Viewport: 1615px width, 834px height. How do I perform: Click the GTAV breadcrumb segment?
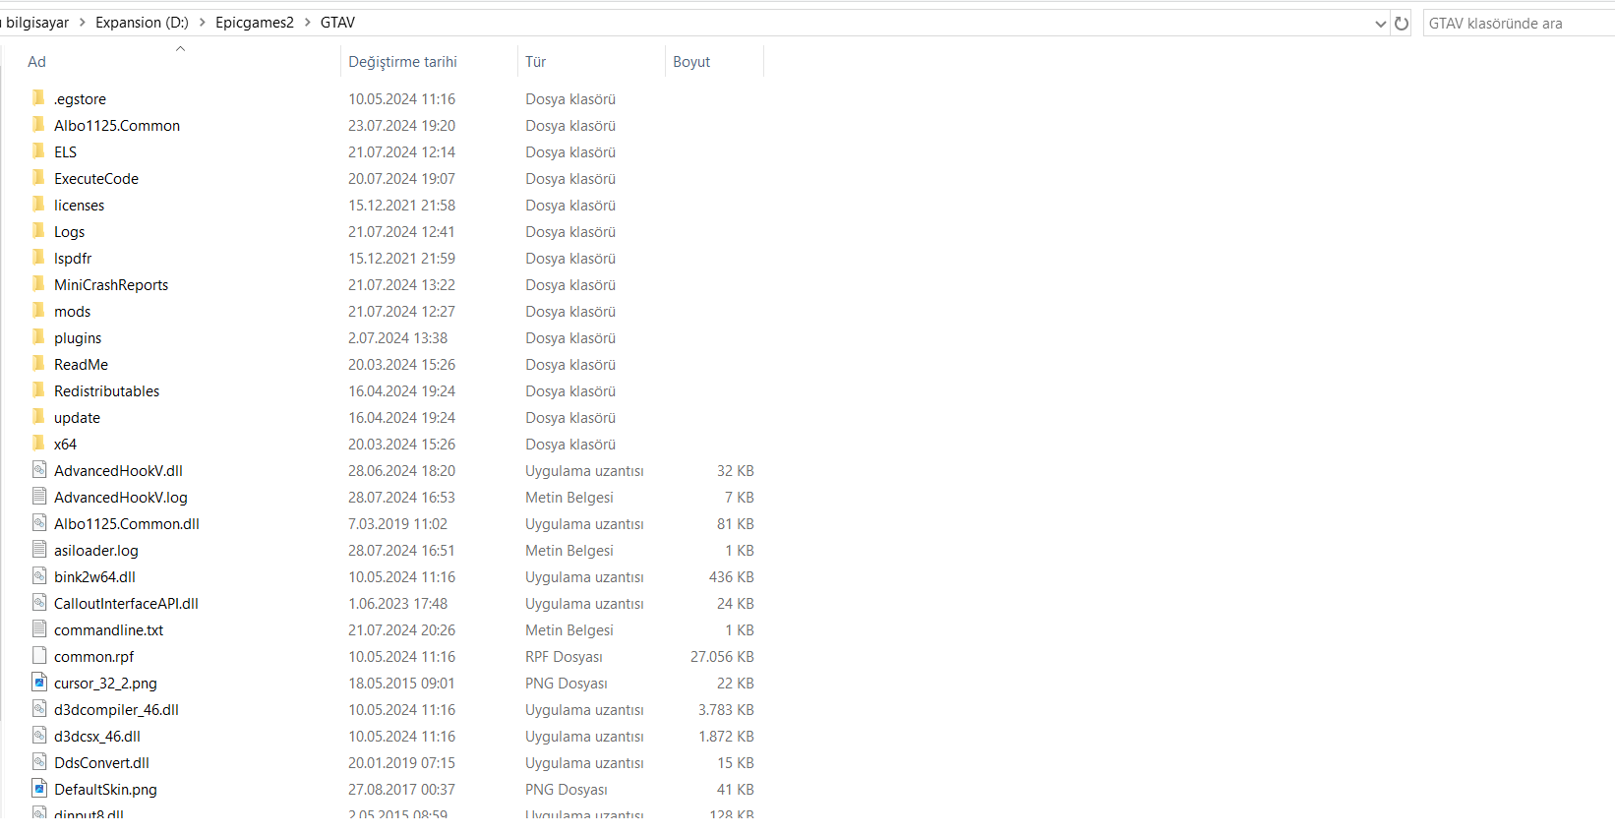point(337,23)
